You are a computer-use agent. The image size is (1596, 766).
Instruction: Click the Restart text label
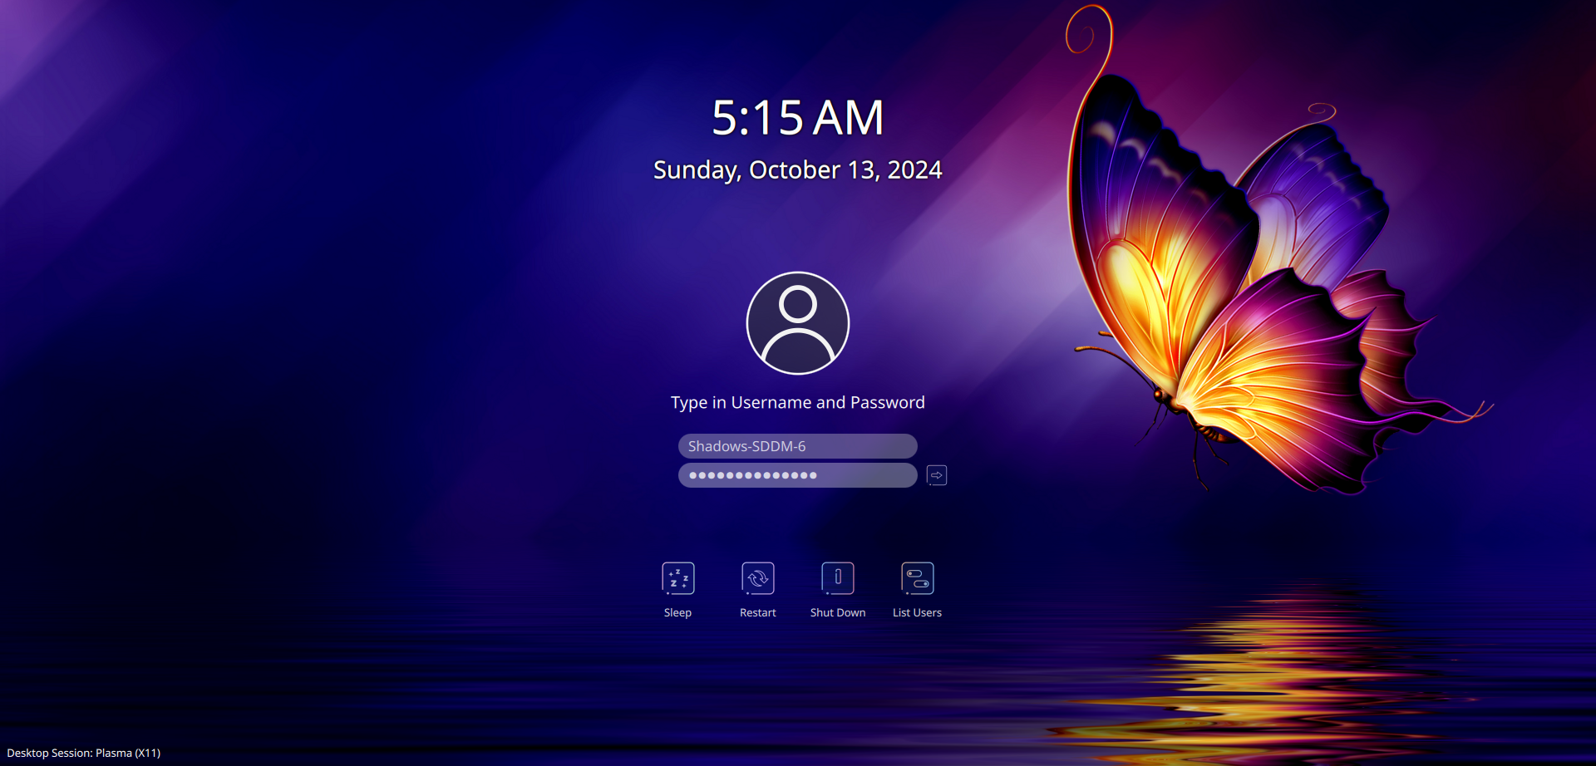pyautogui.click(x=758, y=612)
